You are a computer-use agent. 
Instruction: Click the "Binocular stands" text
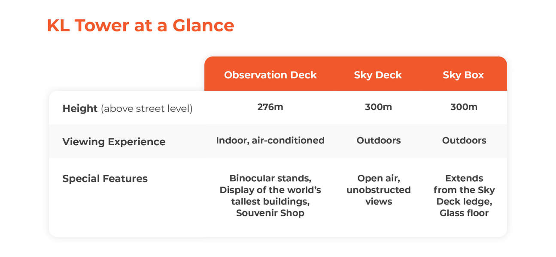(270, 178)
